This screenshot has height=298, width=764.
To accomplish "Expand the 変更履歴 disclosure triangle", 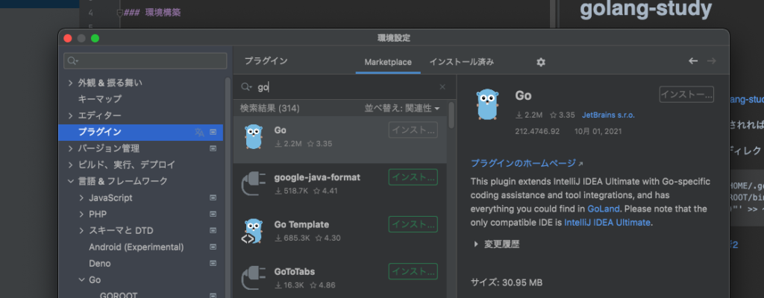I will 476,244.
